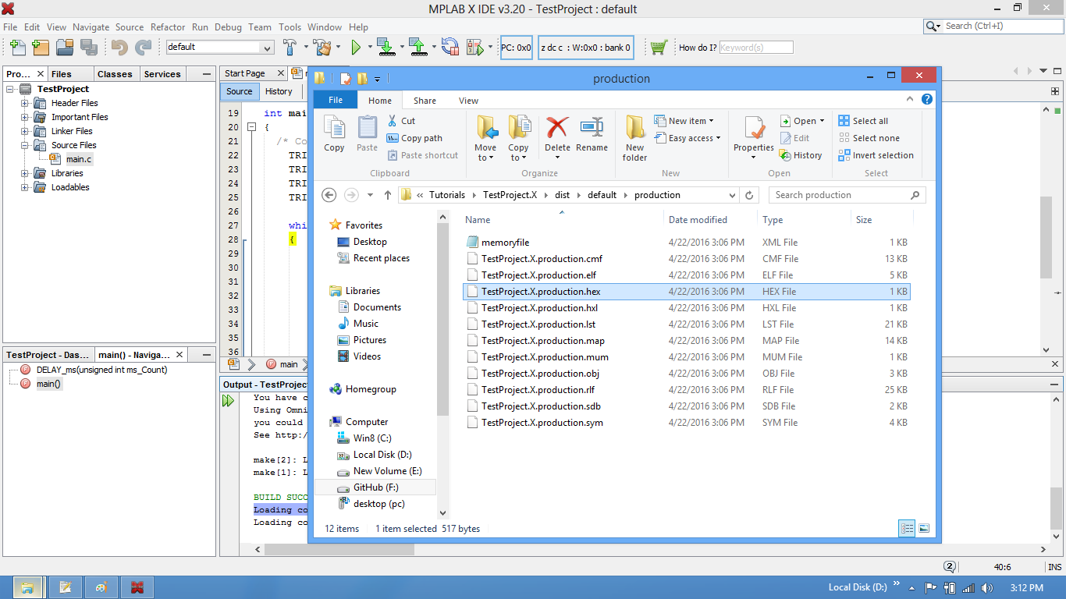Collapse Source Files tree node
The width and height of the screenshot is (1066, 599).
[x=25, y=145]
